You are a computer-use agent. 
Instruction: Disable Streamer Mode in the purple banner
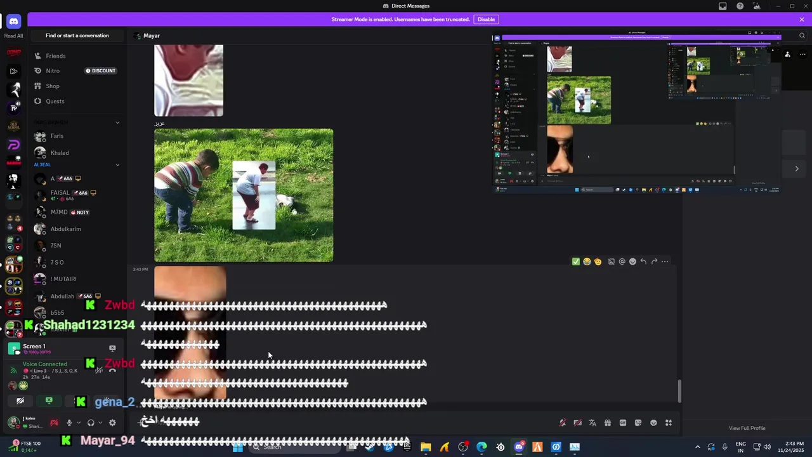(x=486, y=19)
